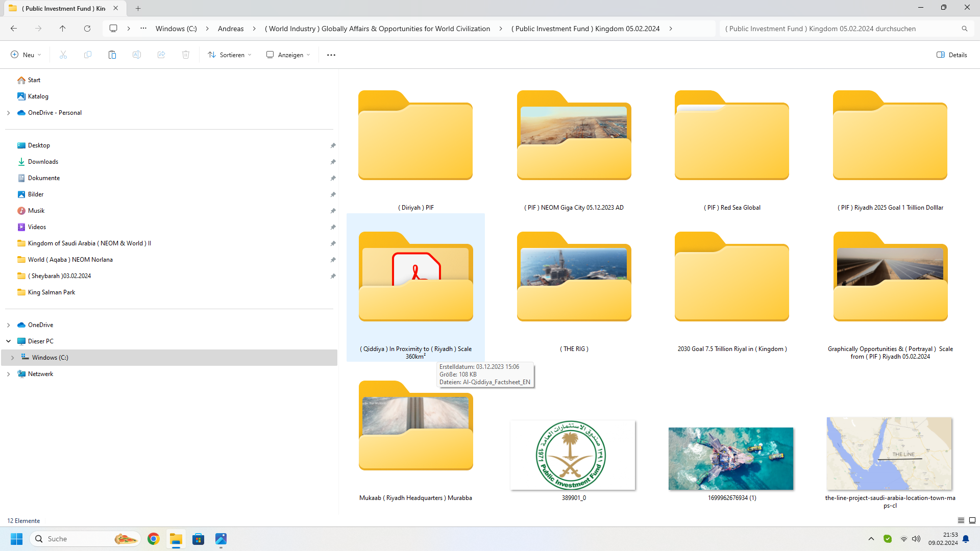Open the Sortieren dropdown
Screen dimensions: 980x551
tap(230, 55)
